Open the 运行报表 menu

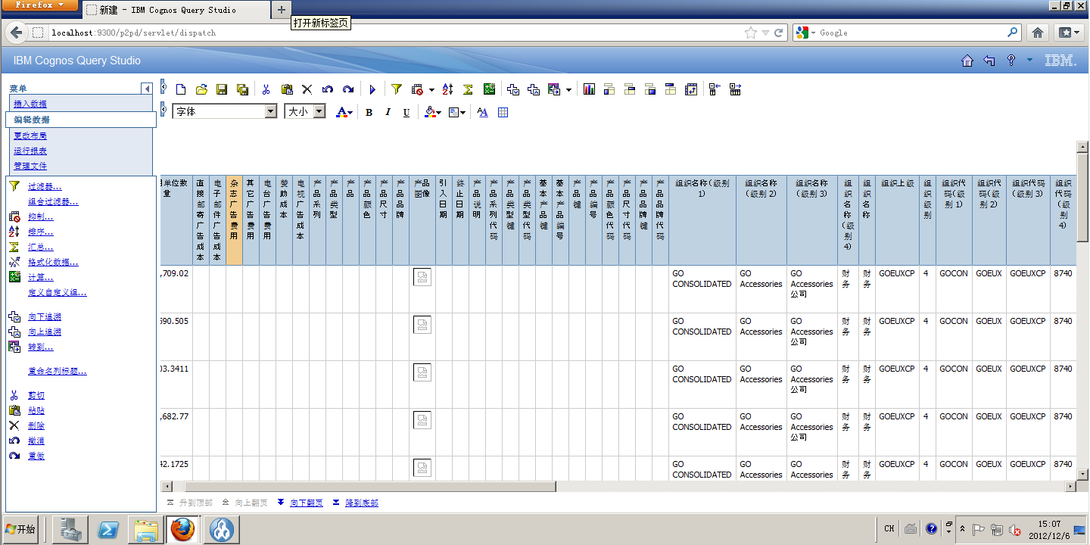(30, 151)
